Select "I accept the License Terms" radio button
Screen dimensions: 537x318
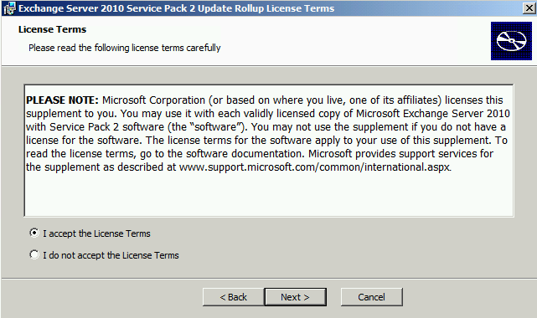pyautogui.click(x=34, y=233)
